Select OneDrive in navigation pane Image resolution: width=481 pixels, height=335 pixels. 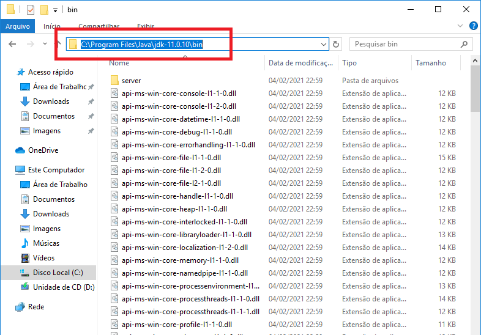[43, 150]
